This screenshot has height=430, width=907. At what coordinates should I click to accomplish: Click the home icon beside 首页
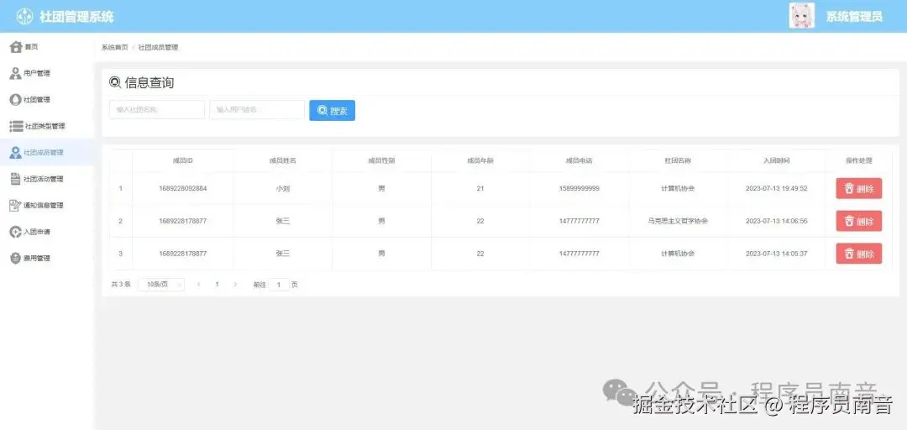[16, 47]
